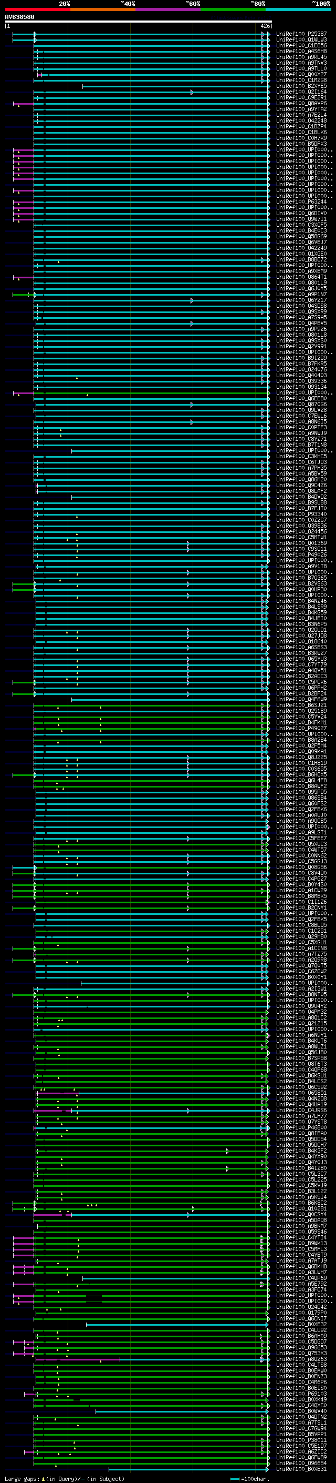Click label UniRef100_A8Q263
Image resolution: width=336 pixels, height=1483 pixels.
[301, 1359]
